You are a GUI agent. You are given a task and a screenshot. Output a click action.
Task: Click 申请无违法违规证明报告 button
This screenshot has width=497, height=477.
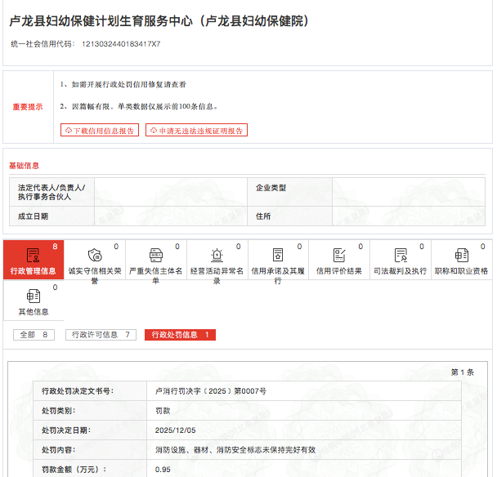coord(196,131)
